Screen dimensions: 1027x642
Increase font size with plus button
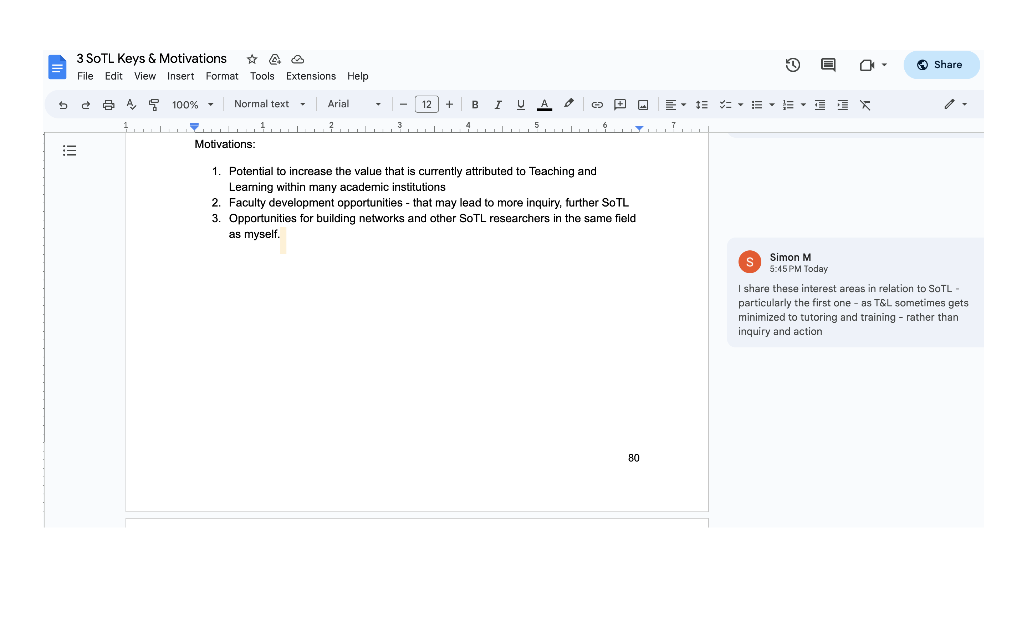(449, 105)
